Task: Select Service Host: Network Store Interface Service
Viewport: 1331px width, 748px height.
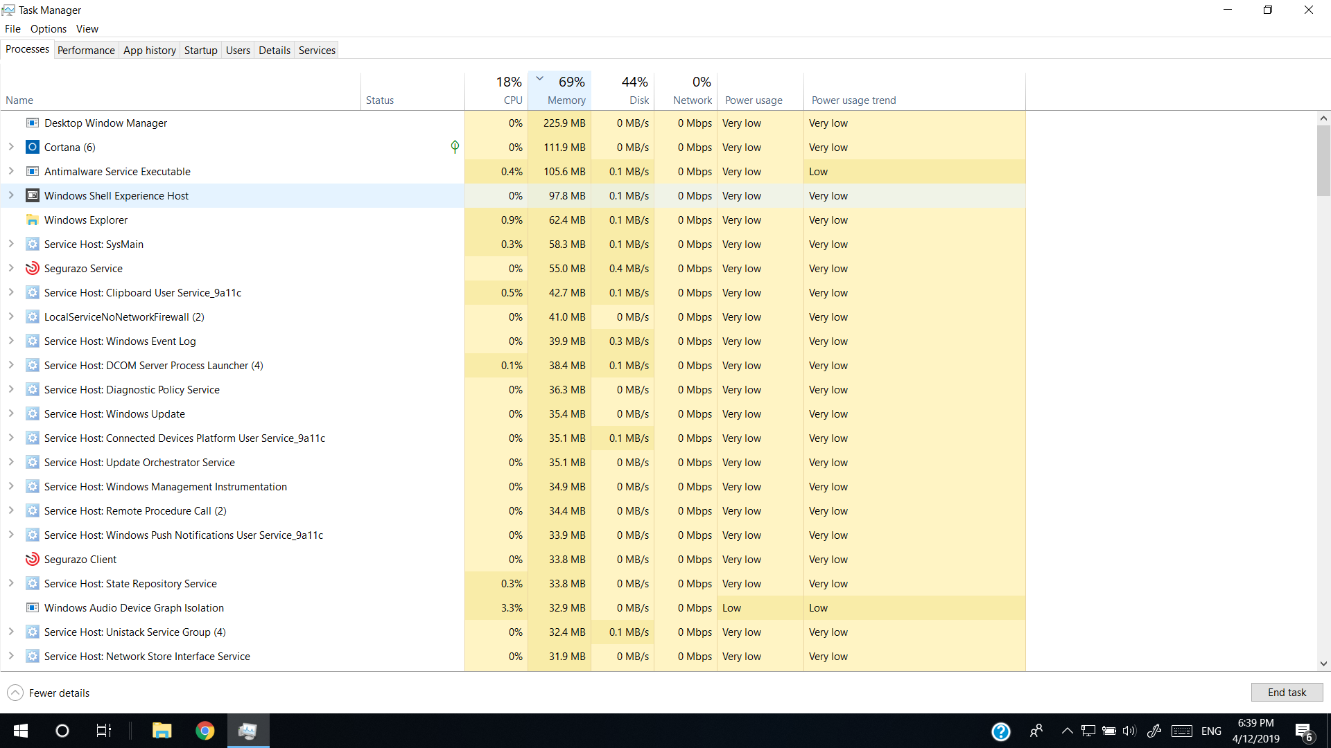Action: (x=513, y=657)
